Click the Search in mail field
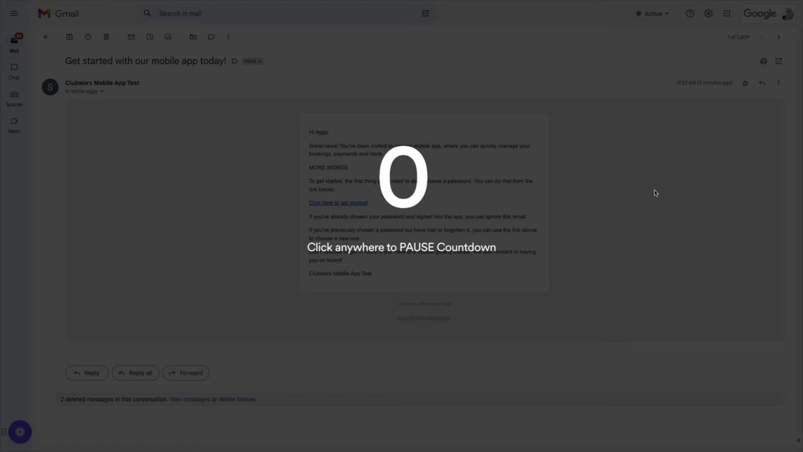 coord(287,13)
